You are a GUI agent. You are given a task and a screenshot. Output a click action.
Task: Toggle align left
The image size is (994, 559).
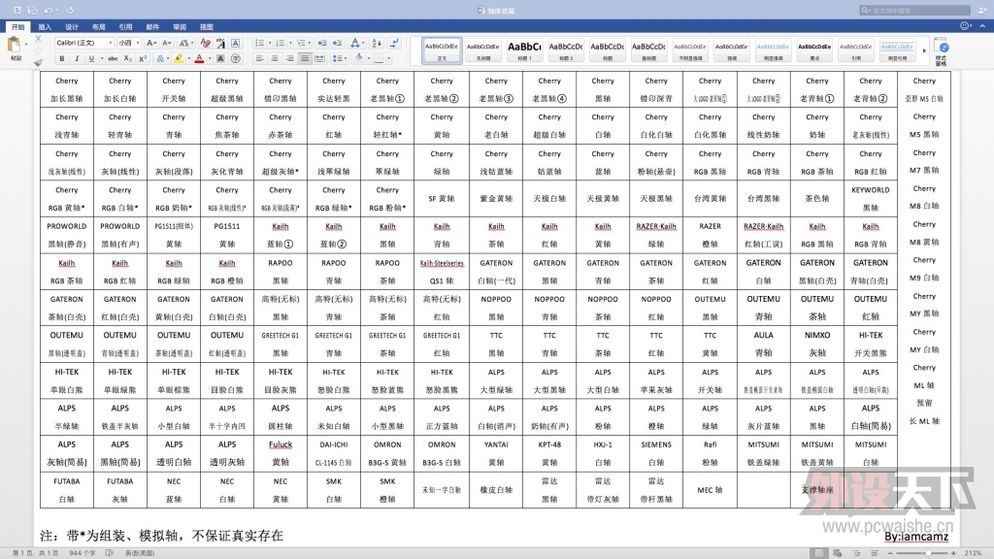260,58
